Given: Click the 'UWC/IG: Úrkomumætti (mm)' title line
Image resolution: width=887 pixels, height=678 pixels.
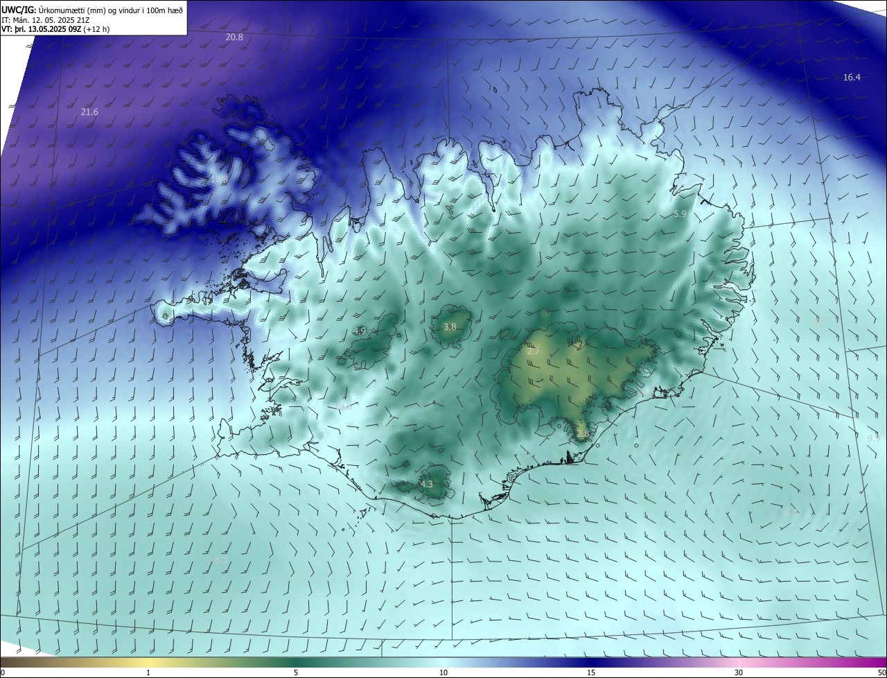Looking at the screenshot, I should (92, 10).
